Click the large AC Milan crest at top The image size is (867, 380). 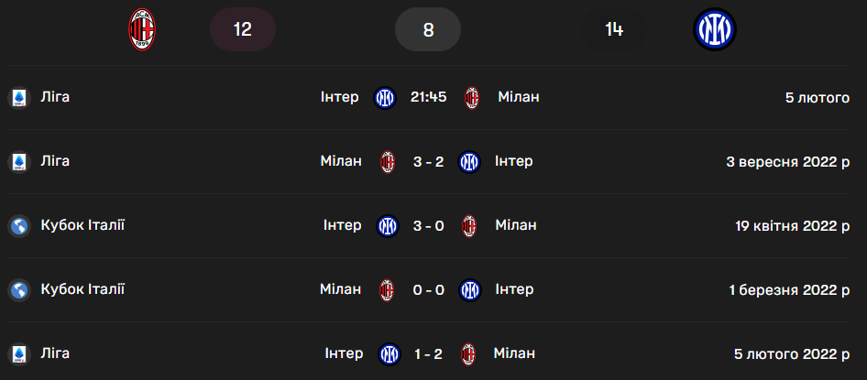click(142, 30)
